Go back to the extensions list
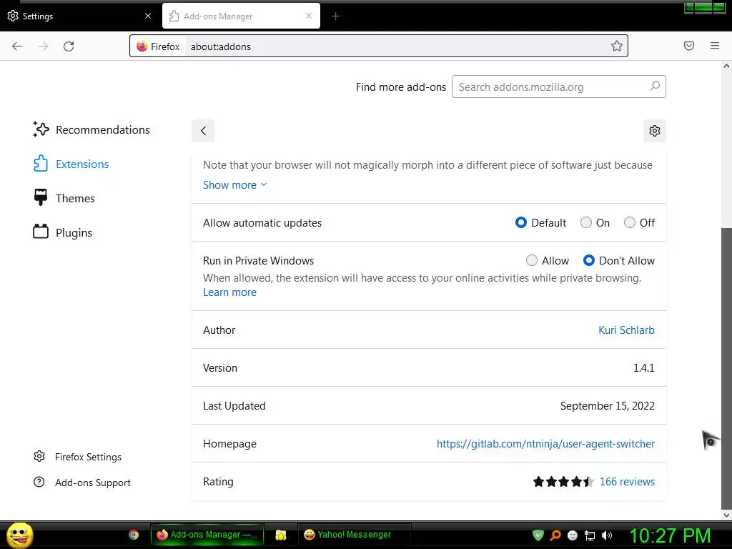This screenshot has width=732, height=549. coord(203,131)
